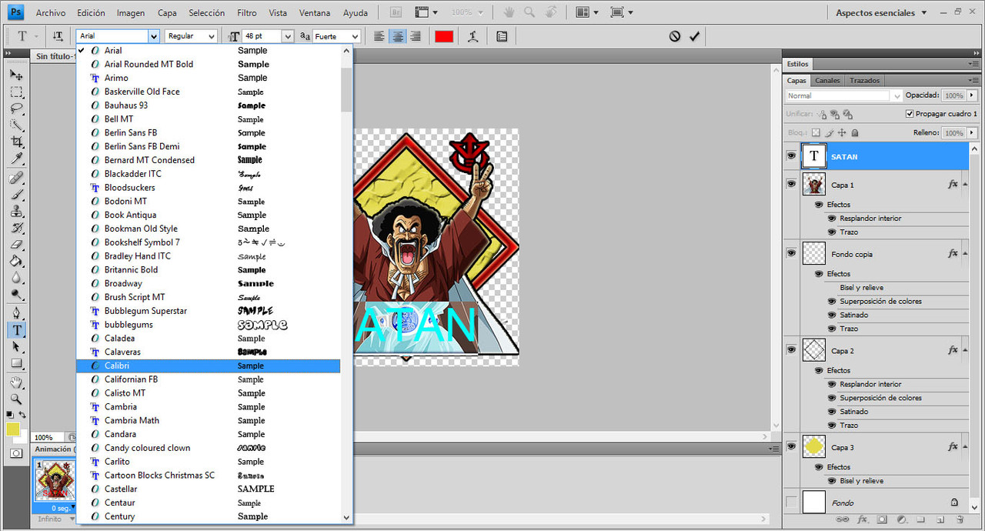Screen dimensions: 985x531
Task: Select the Pen tool
Action: [x=16, y=313]
